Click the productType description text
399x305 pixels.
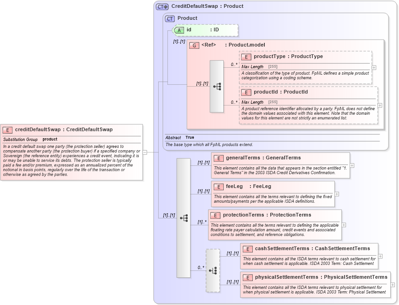305,76
